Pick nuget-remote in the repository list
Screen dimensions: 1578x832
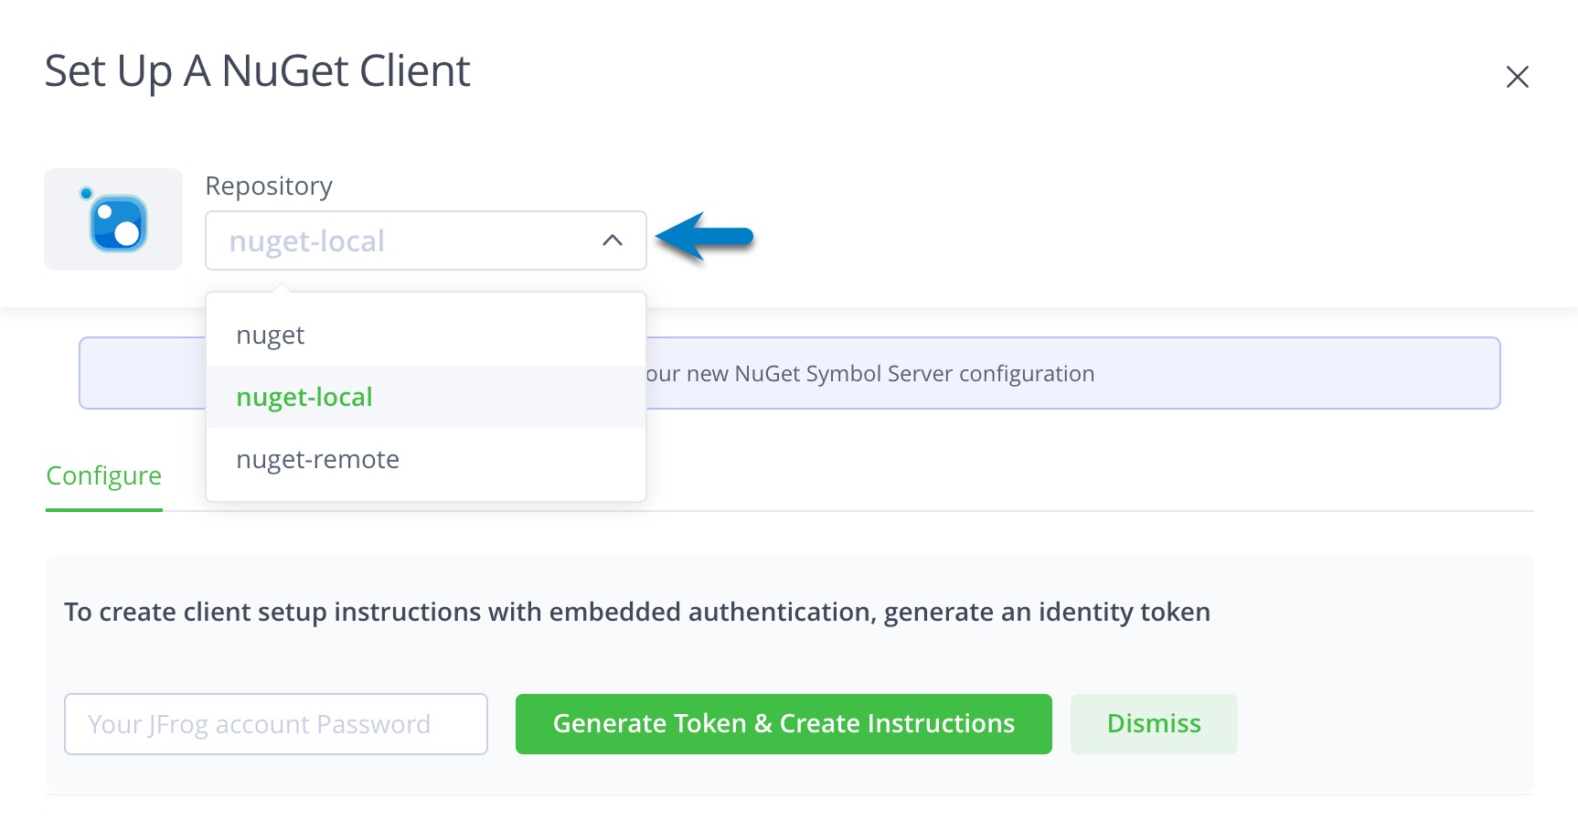click(x=426, y=459)
